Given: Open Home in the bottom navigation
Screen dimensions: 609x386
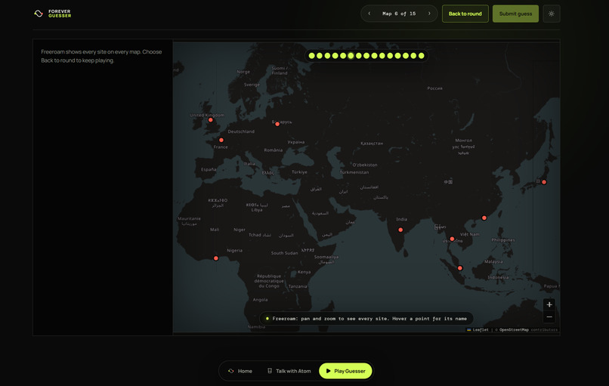Looking at the screenshot, I should tap(240, 371).
